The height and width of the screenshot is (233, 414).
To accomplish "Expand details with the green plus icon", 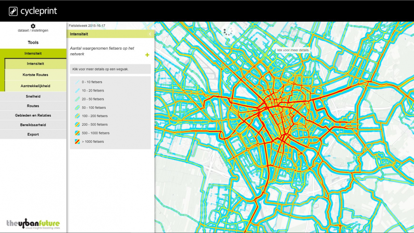I will 147,55.
